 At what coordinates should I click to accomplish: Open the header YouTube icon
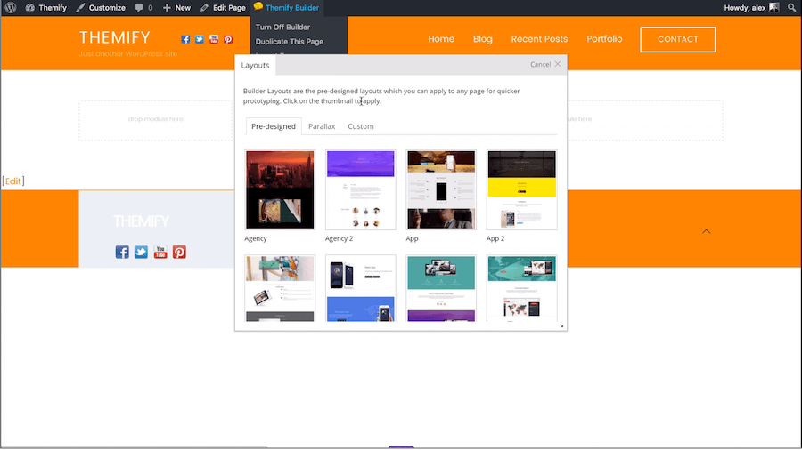click(214, 39)
